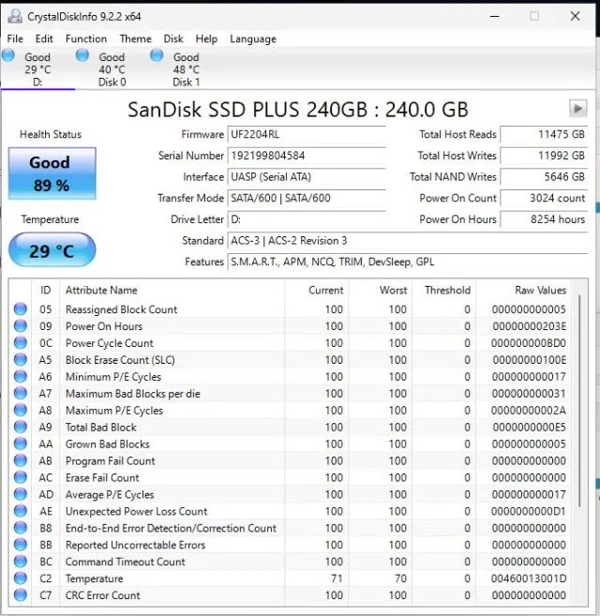
Task: Click the D: drive blue status orb
Action: pos(8,55)
